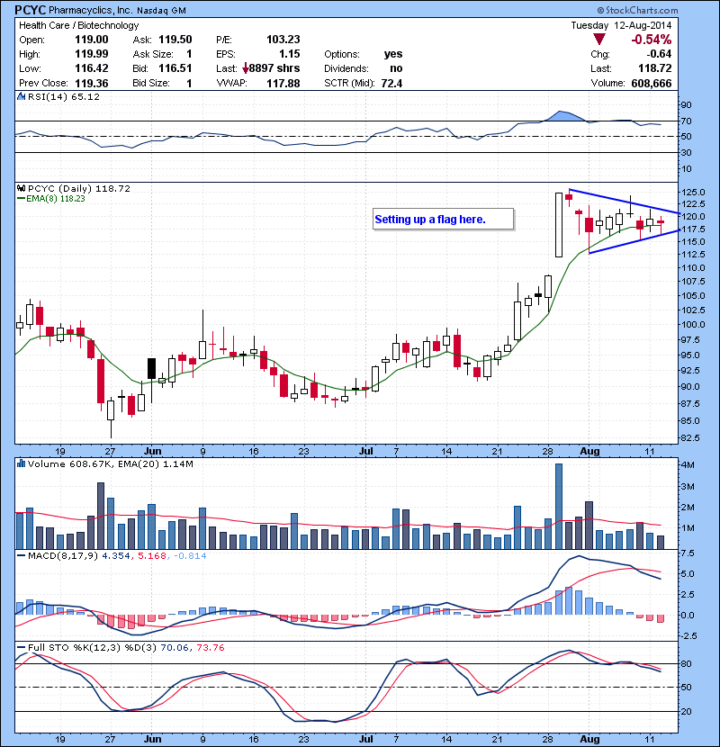Click the -0.54% percent change value
The image size is (720, 747).
[651, 40]
